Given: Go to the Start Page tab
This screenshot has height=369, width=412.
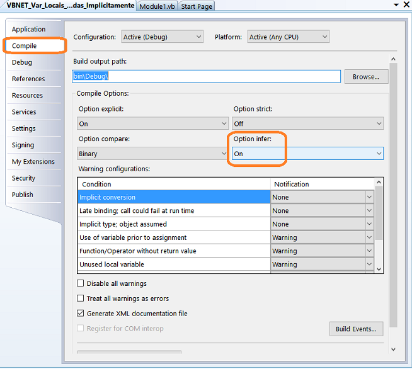Looking at the screenshot, I should (197, 6).
